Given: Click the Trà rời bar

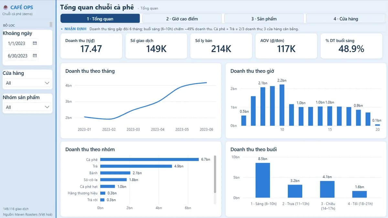Looking at the screenshot, I should [102, 200].
